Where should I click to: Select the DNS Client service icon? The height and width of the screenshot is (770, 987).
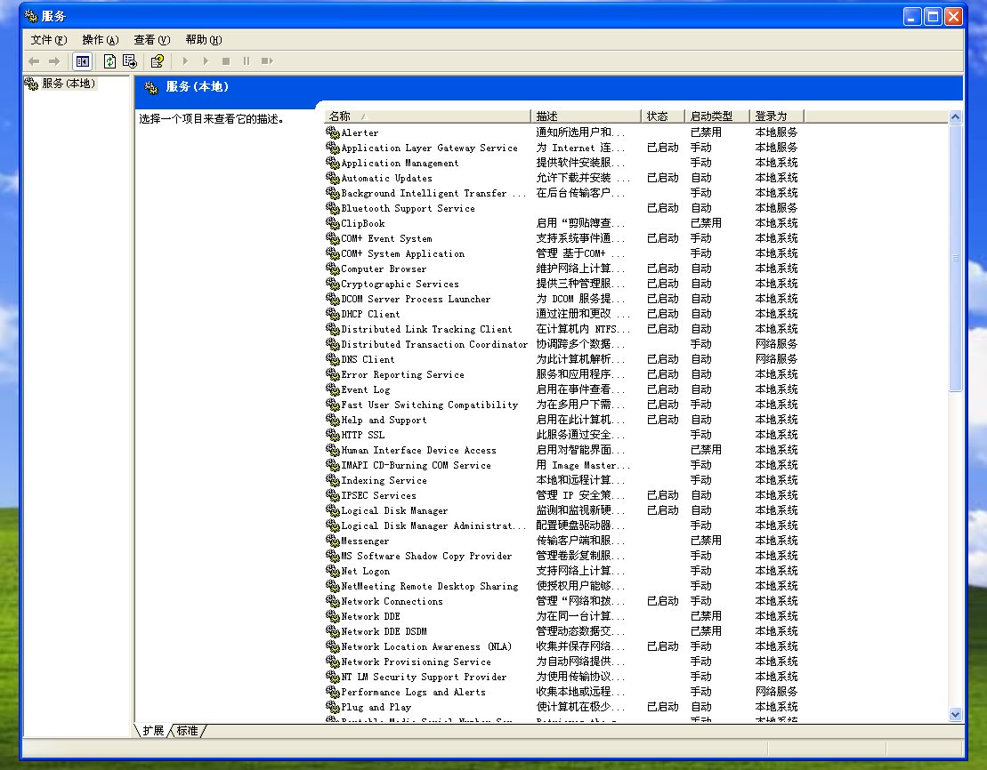tap(332, 358)
